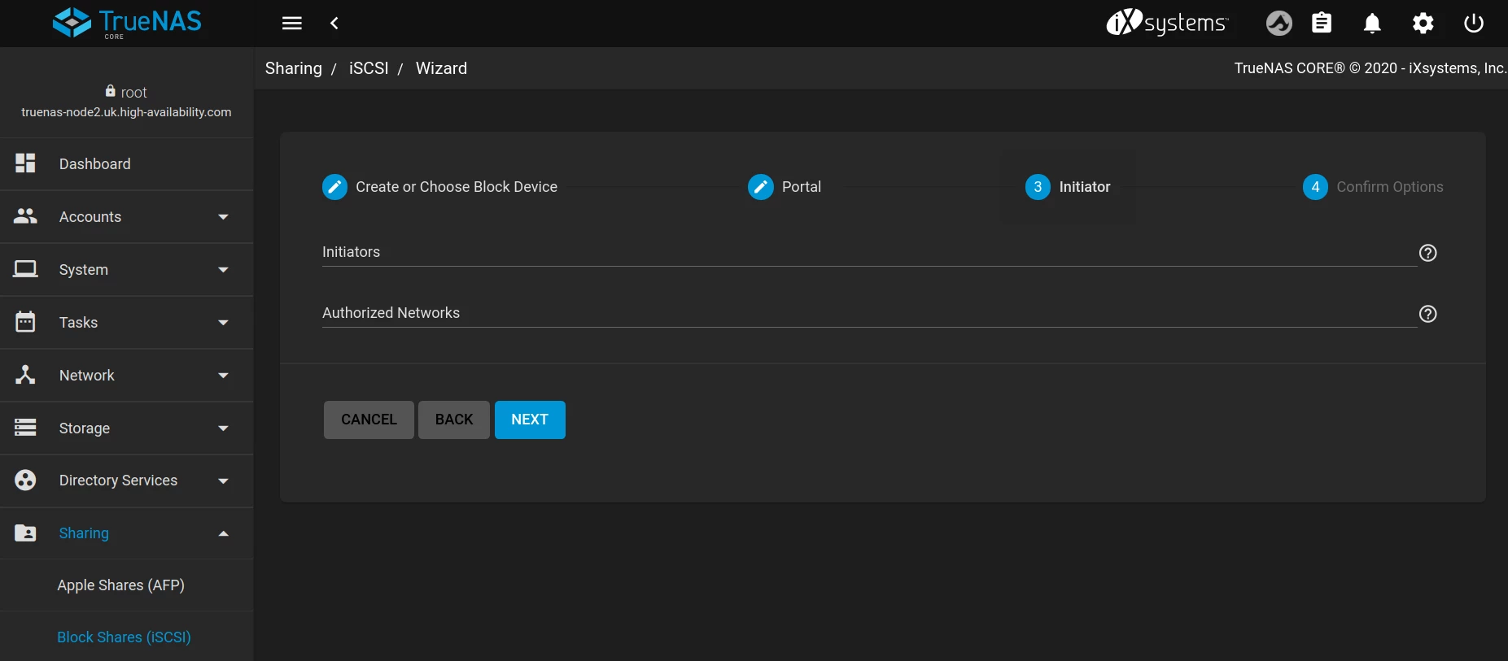Show alerts via the bell icon
Viewport: 1508px width, 661px height.
coord(1372,24)
